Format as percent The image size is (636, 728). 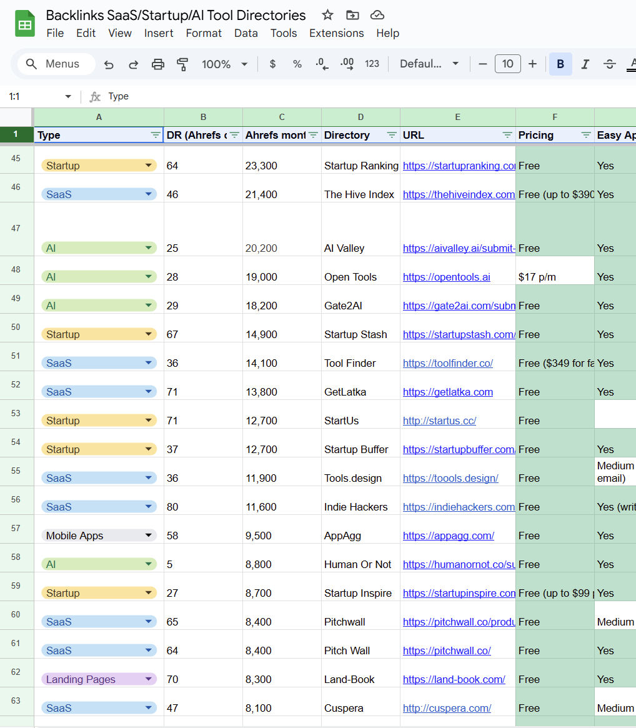tap(297, 64)
